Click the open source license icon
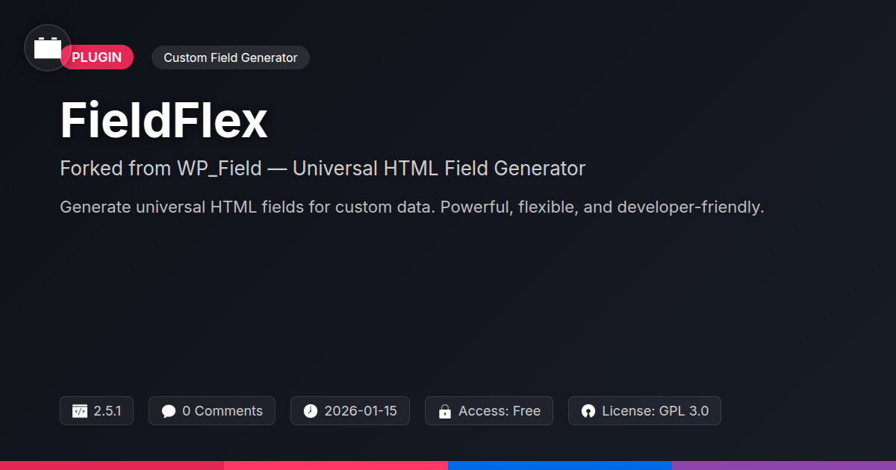 pos(588,411)
